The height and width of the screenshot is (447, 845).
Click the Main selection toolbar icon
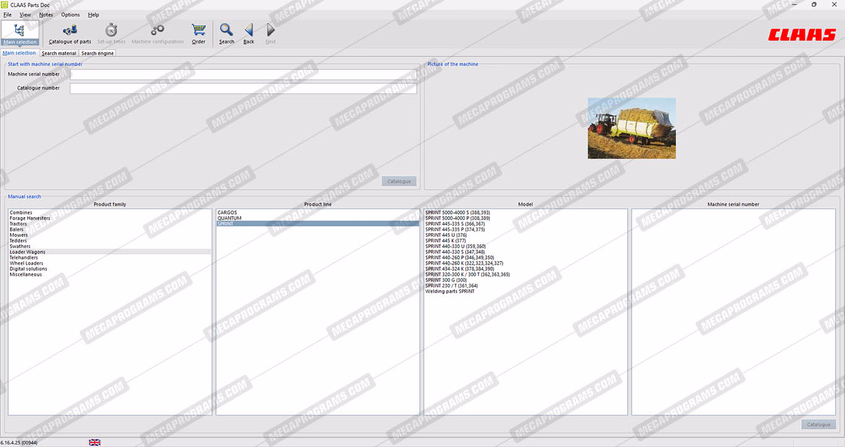20,33
